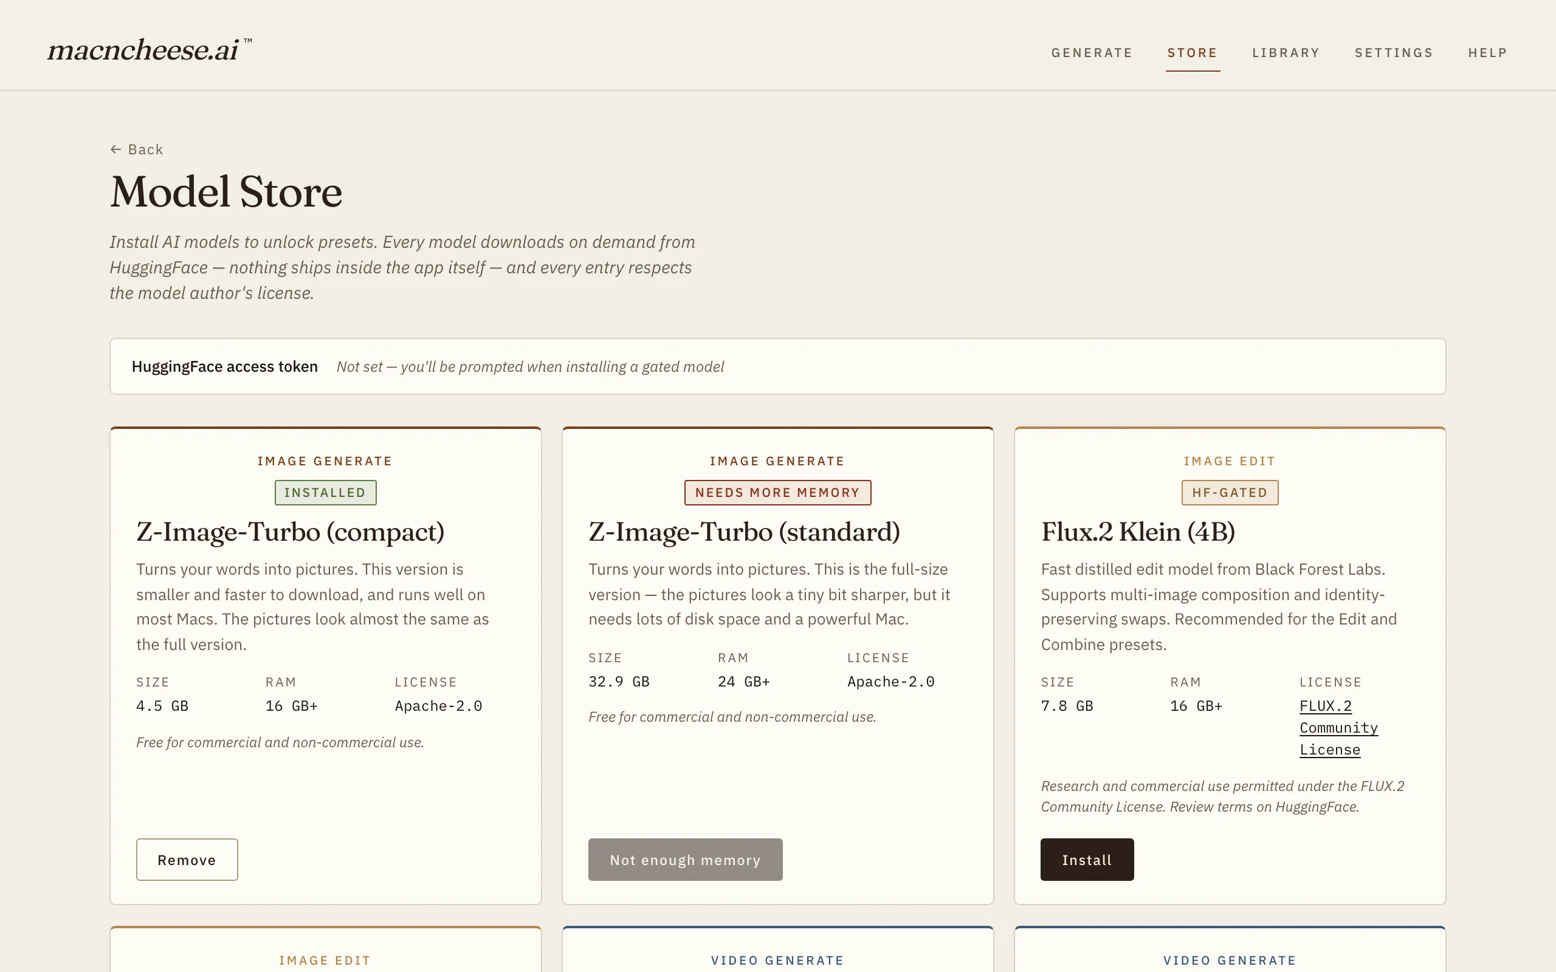The height and width of the screenshot is (972, 1556).
Task: Go to the Settings tab
Action: (1393, 53)
